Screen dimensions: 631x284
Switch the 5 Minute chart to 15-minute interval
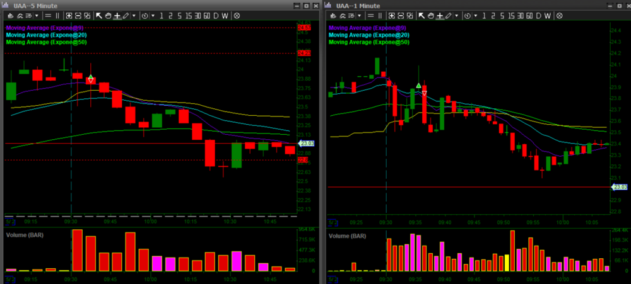click(188, 16)
